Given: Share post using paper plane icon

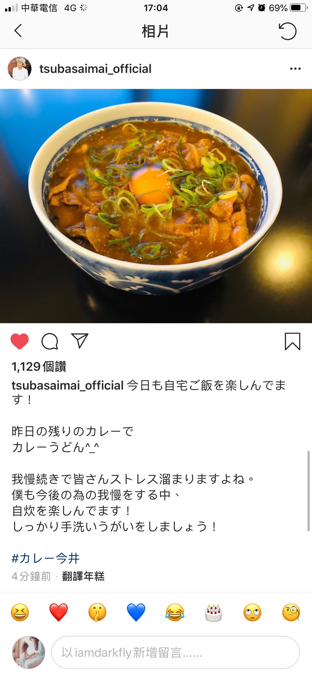Looking at the screenshot, I should click(80, 341).
